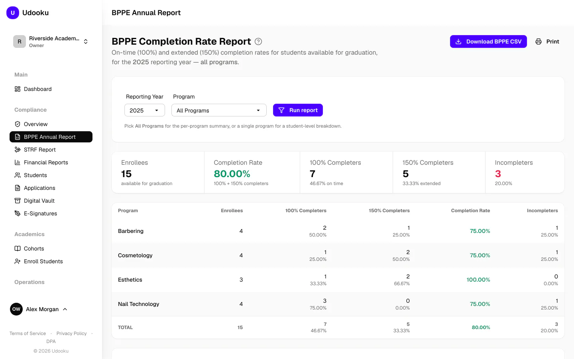574x359 pixels.
Task: Select BPPE Annual Report in sidebar
Action: point(51,137)
